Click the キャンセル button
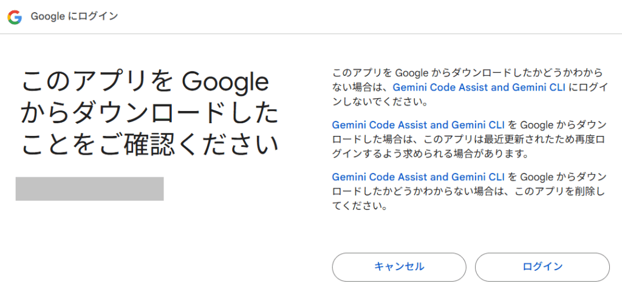The width and height of the screenshot is (622, 295). click(x=398, y=266)
